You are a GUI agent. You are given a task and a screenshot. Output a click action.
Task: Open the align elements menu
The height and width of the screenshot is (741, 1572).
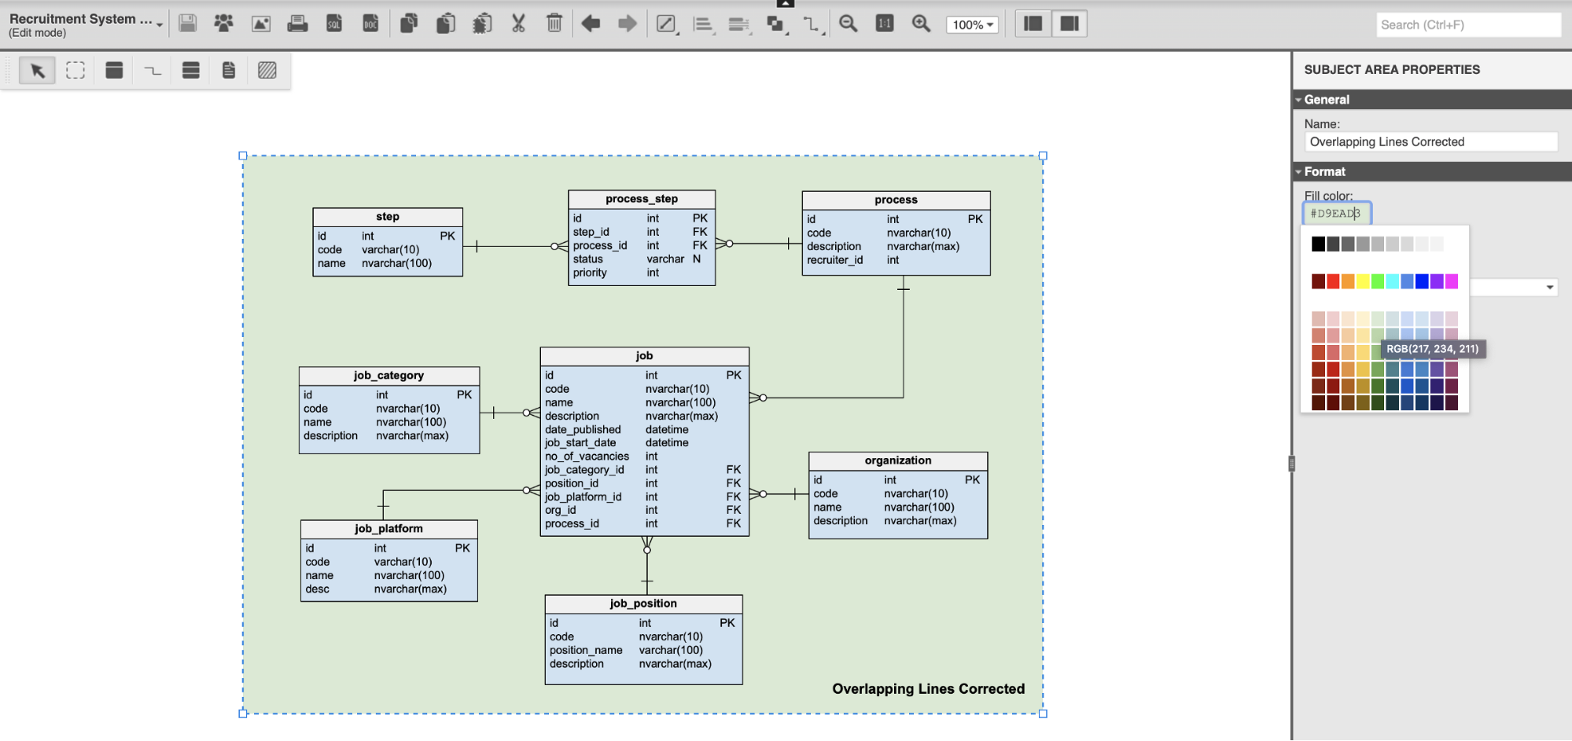tap(704, 24)
